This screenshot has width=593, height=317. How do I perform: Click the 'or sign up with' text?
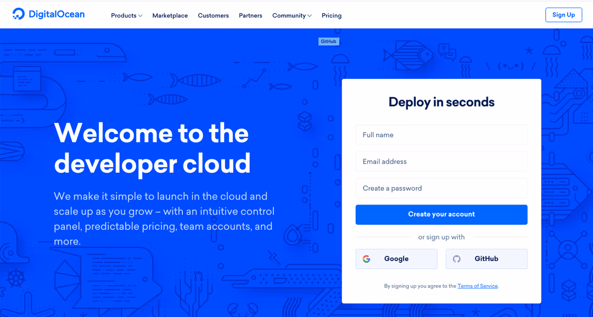tap(441, 237)
